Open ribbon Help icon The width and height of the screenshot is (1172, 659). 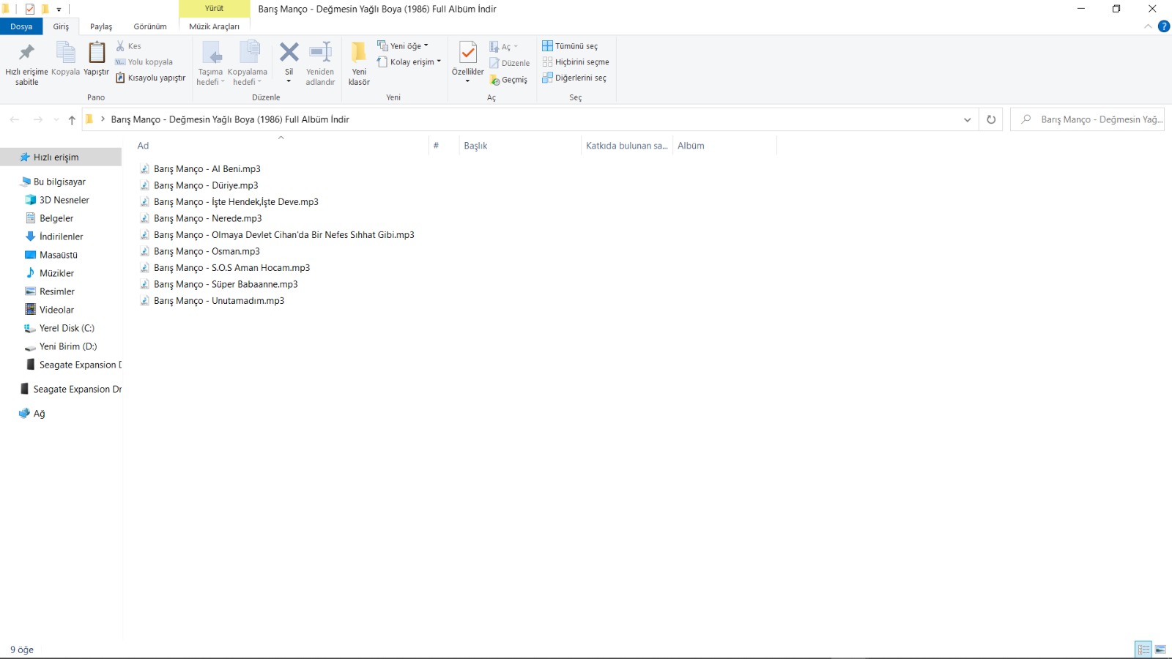click(1163, 26)
